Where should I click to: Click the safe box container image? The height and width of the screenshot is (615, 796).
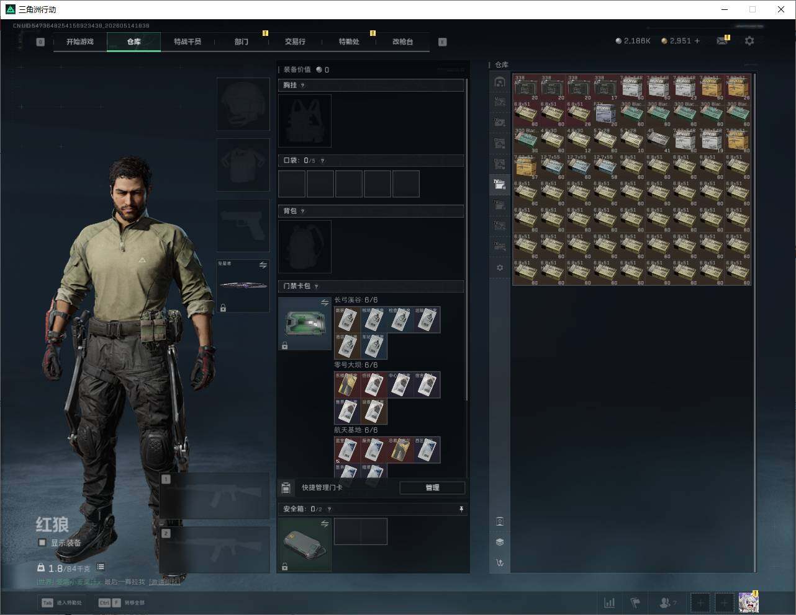click(x=305, y=545)
